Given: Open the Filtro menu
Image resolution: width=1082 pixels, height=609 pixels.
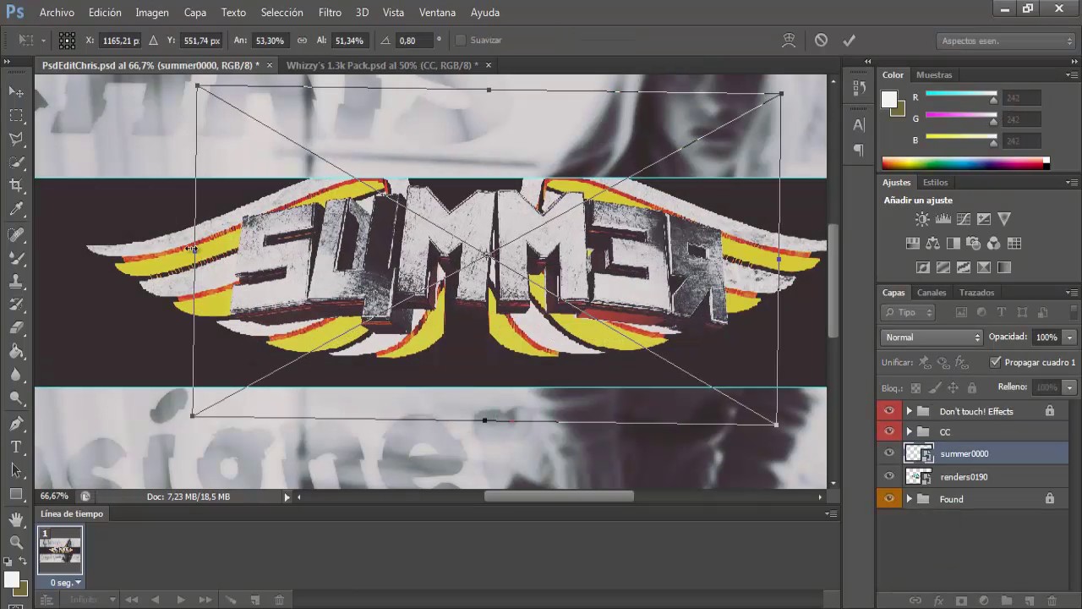Looking at the screenshot, I should pyautogui.click(x=330, y=13).
